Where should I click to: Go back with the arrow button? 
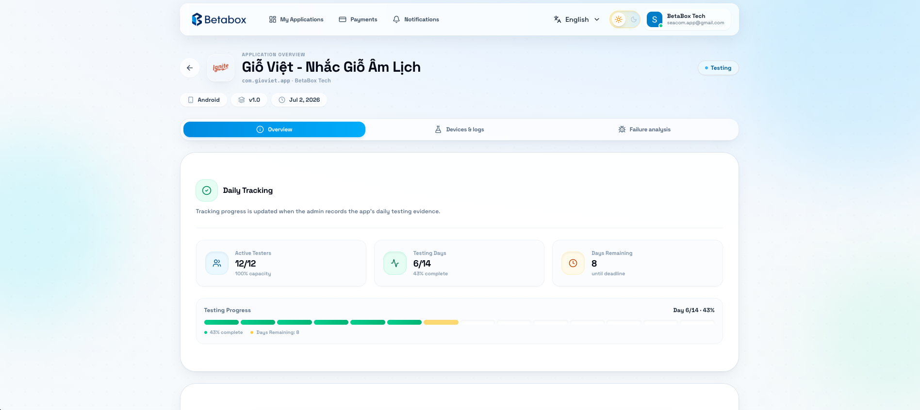point(190,68)
